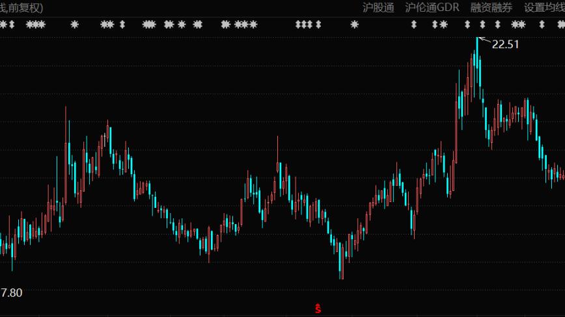The image size is (565, 317).
Task: Select the 融资融券 tag
Action: (491, 8)
